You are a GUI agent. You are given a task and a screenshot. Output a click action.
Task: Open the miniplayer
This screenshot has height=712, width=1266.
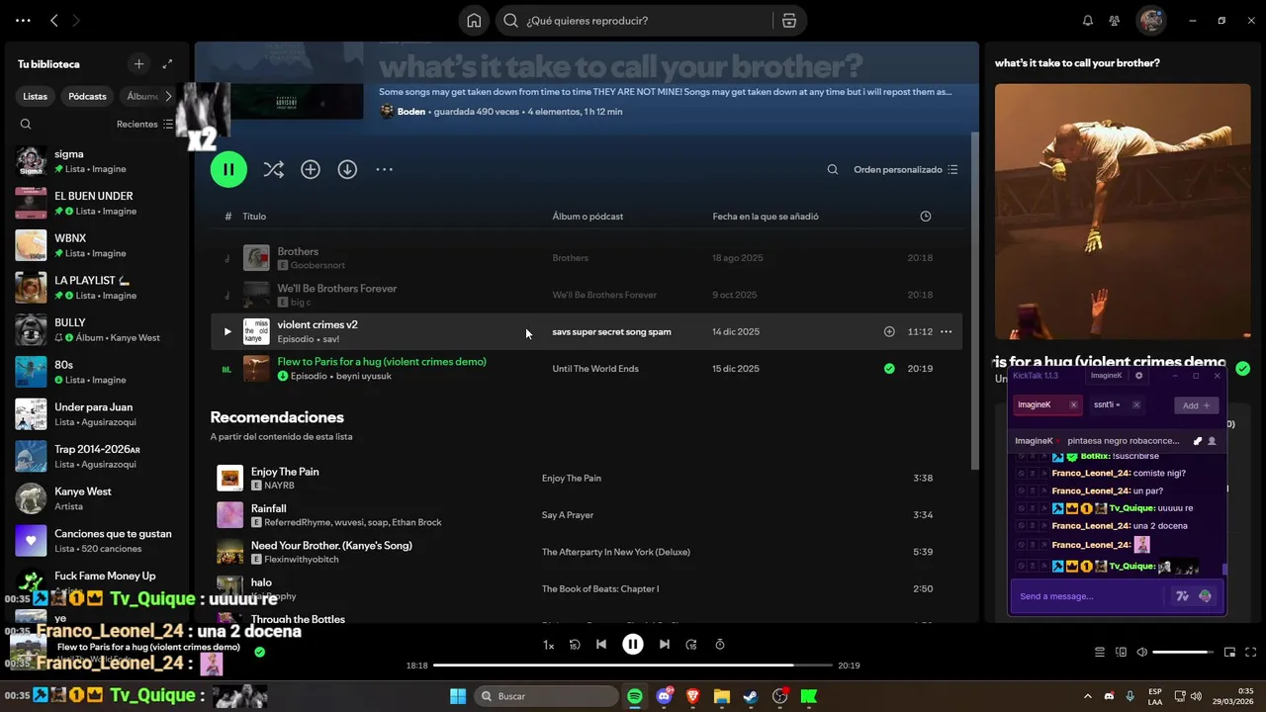pos(1230,653)
